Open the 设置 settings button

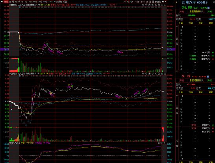tap(65, 2)
